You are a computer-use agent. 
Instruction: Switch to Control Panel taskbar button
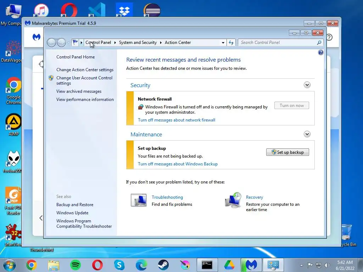273,265
